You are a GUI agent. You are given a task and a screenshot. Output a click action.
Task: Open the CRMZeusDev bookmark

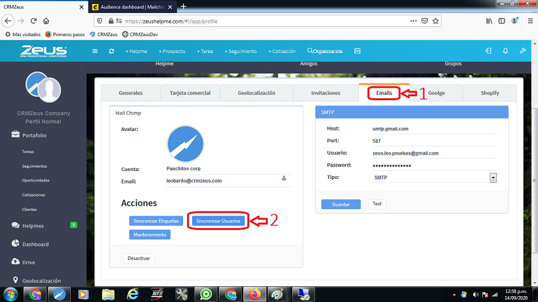pyautogui.click(x=140, y=34)
